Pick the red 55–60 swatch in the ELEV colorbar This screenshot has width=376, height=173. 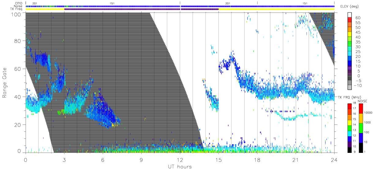[350, 20]
